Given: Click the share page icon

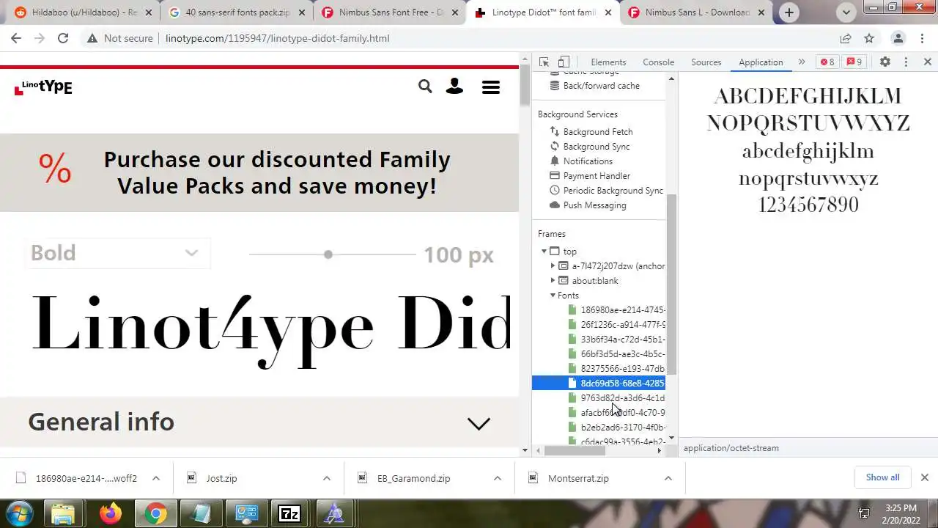Looking at the screenshot, I should click(846, 38).
